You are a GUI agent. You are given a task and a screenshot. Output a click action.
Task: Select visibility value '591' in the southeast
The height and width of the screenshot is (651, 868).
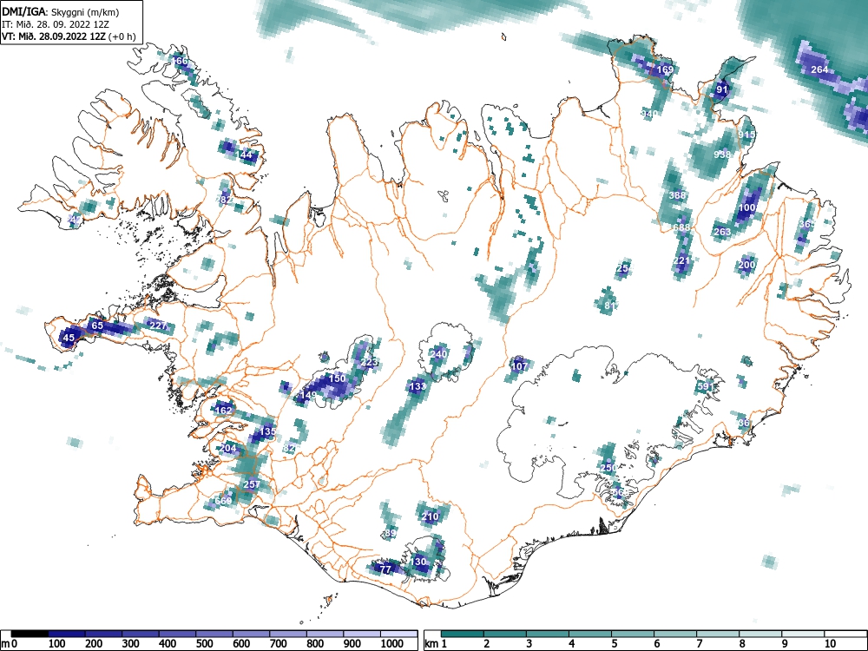[706, 386]
